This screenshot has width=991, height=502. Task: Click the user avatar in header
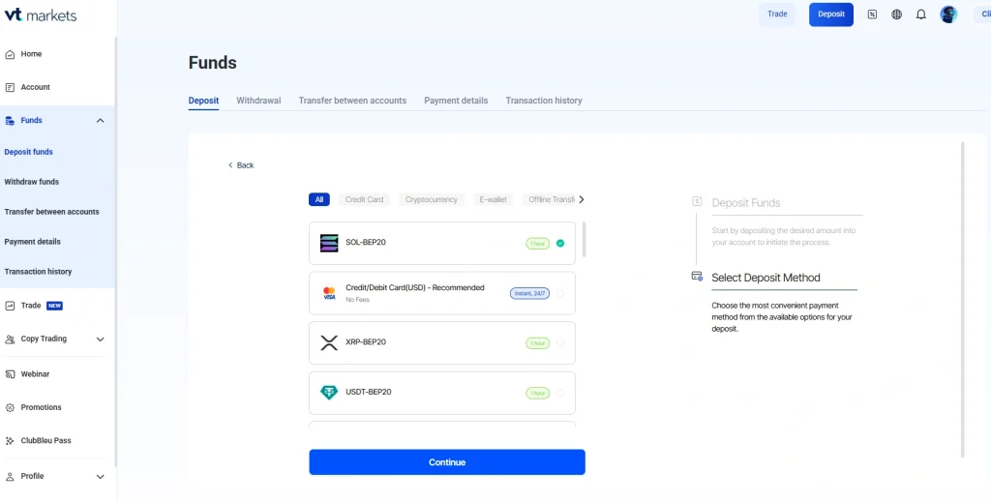(x=948, y=15)
